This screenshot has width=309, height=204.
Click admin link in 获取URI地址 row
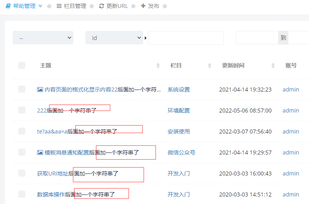pyautogui.click(x=291, y=173)
